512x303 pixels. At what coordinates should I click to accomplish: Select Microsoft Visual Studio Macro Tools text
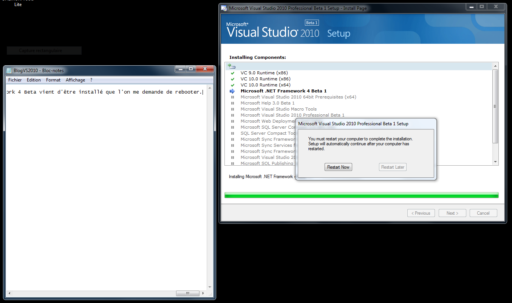(x=278, y=109)
